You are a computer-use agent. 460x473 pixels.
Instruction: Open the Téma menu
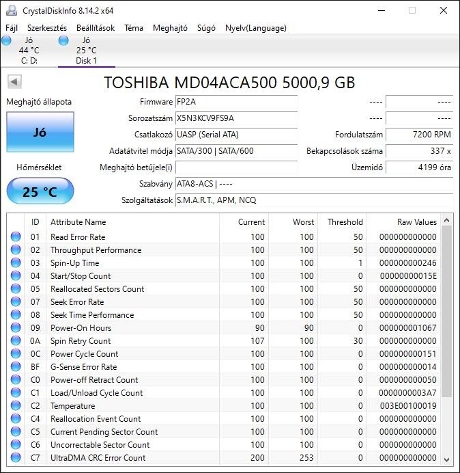click(134, 28)
